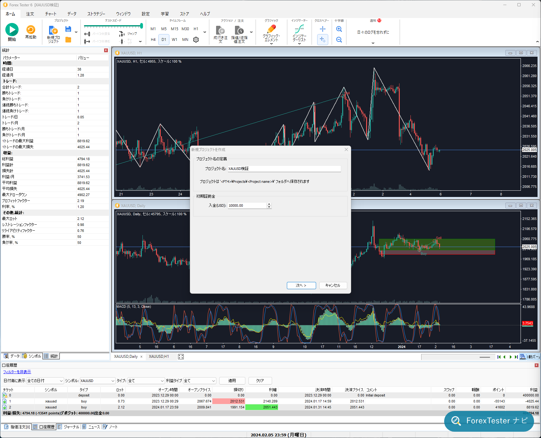Click the chart shift toggle icon beside 自動ズーム
The height and width of the screenshot is (438, 541).
[523, 357]
